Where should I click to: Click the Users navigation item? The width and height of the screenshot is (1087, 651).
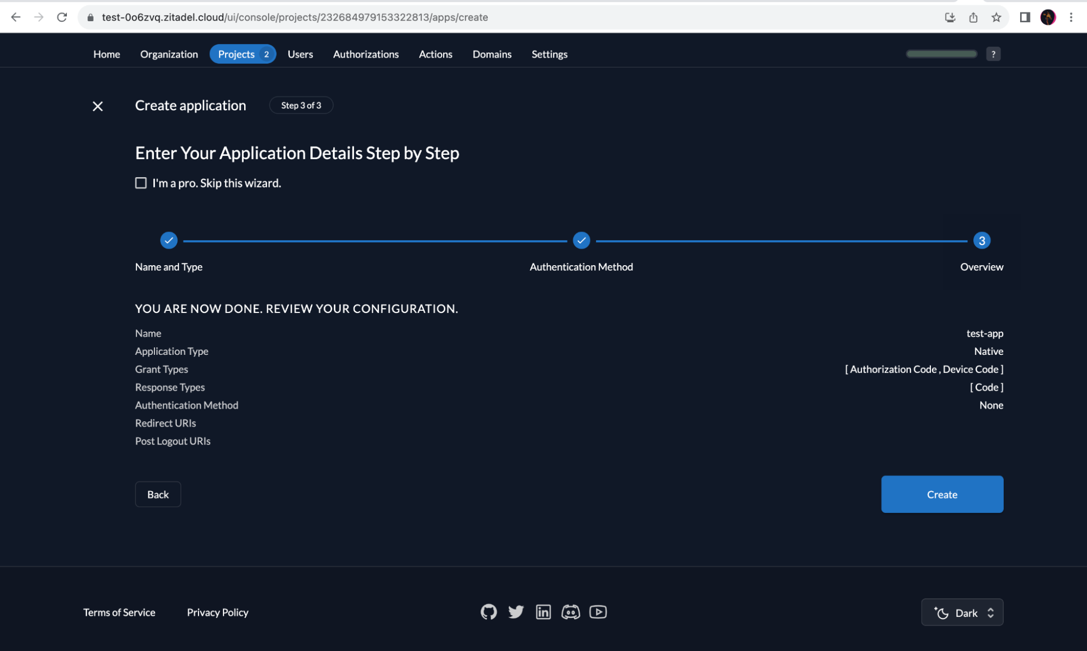tap(300, 53)
